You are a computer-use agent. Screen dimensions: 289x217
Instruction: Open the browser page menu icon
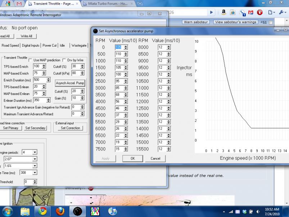(x=271, y=12)
